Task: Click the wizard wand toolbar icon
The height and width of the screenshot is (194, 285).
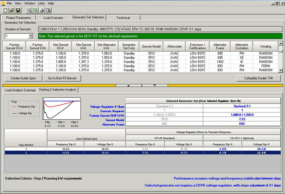Action: click(29, 10)
